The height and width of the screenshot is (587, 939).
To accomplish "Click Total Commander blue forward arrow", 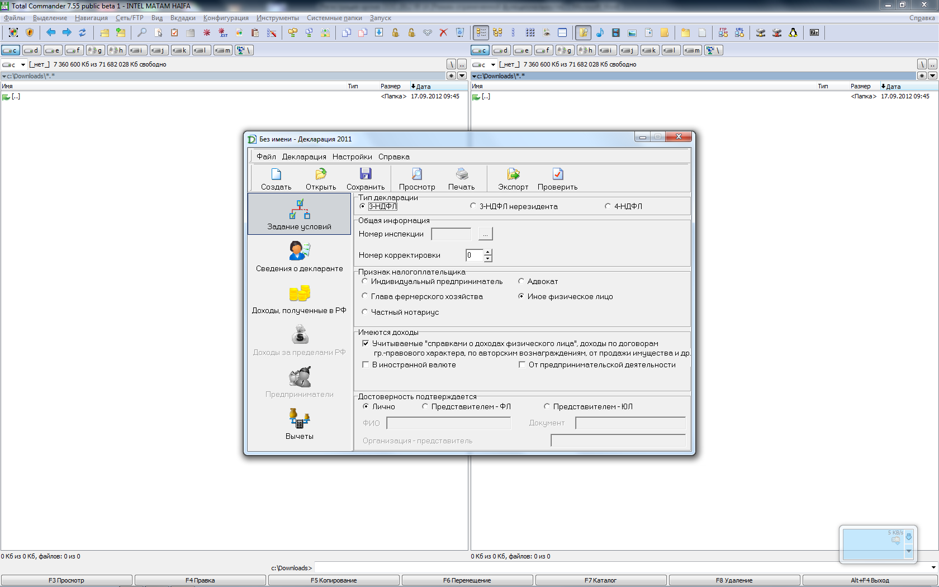I will click(67, 32).
